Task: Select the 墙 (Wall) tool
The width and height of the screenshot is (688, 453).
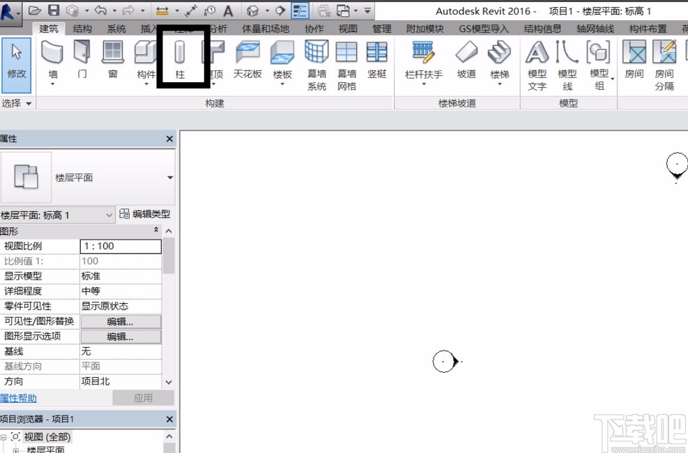Action: [53, 59]
